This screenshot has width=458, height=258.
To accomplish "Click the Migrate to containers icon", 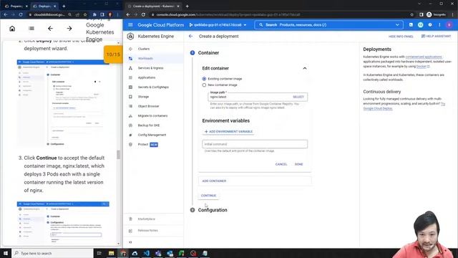I will [x=130, y=116].
